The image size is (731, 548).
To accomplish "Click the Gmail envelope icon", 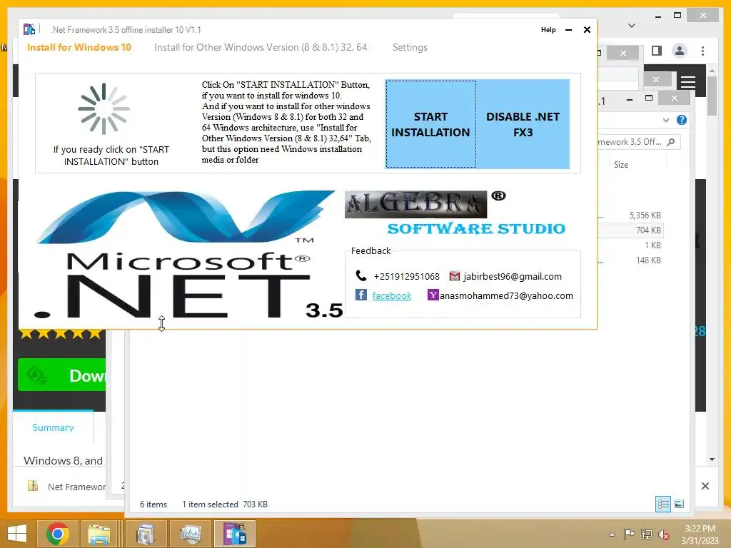I will click(x=455, y=276).
